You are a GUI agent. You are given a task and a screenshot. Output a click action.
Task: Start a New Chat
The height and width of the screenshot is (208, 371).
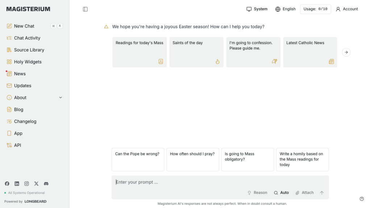tap(24, 26)
